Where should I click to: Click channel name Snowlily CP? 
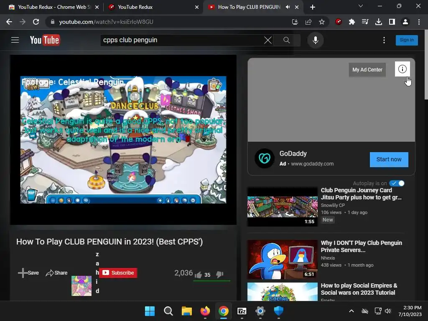tap(333, 205)
